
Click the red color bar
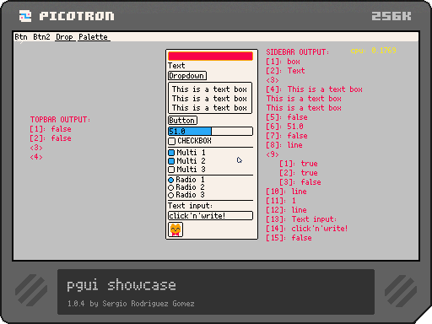210,56
